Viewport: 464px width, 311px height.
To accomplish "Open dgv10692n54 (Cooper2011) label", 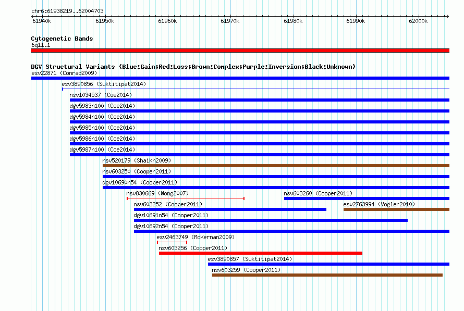I will pos(171,226).
